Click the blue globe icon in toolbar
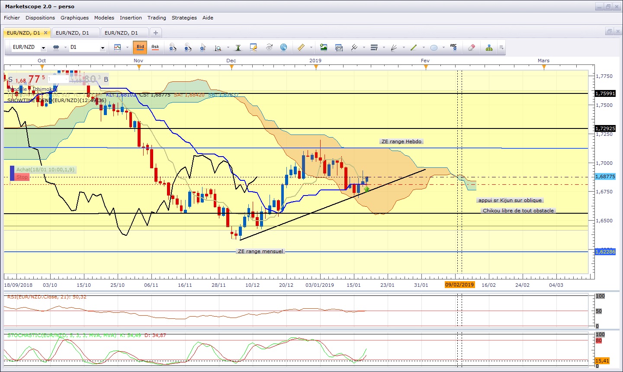Viewport: 623px width, 372px height. (x=284, y=47)
